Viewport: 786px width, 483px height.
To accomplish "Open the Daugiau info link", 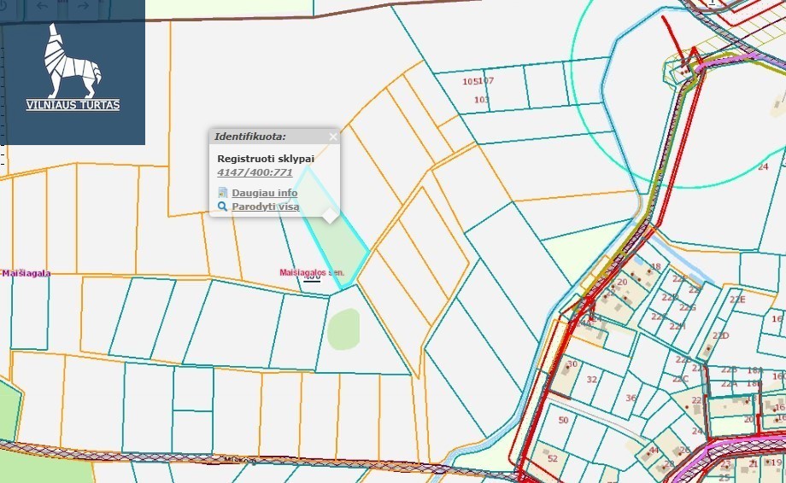I will click(265, 193).
